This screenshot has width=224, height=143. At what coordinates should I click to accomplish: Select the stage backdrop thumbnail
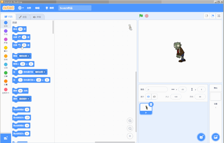216,96
